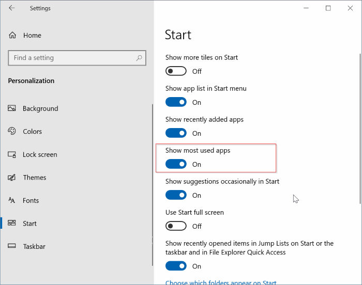362x285 pixels.
Task: Click the Taskbar icon
Action: (x=12, y=246)
